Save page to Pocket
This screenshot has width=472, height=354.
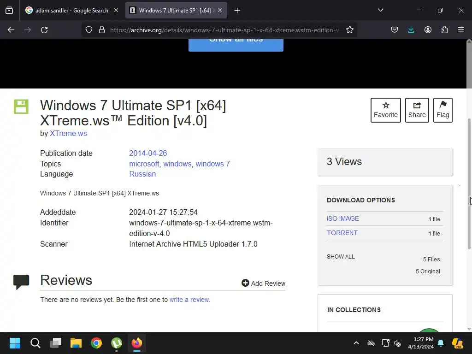click(x=395, y=30)
